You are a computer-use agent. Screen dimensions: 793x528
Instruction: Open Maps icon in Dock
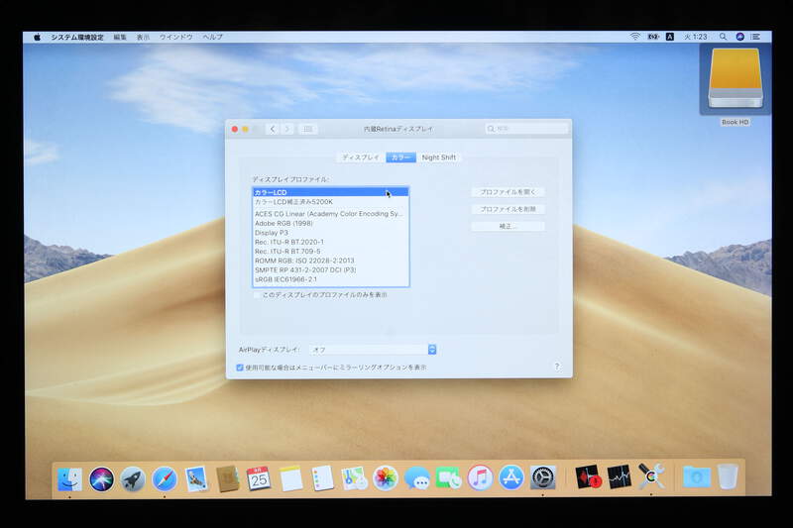354,478
